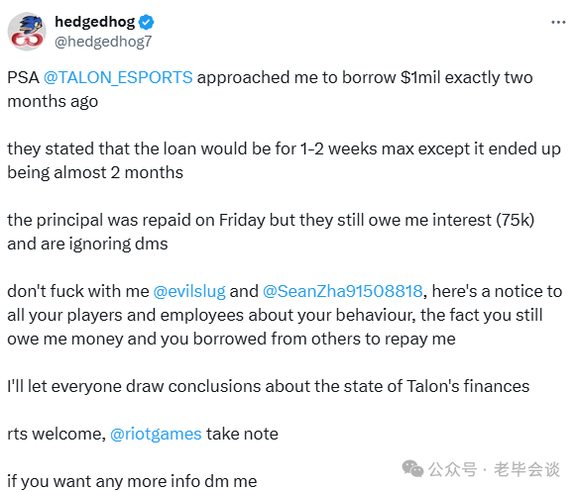
Task: Select the 公众号 · 老毕会谈 watermark text
Action: 494,469
